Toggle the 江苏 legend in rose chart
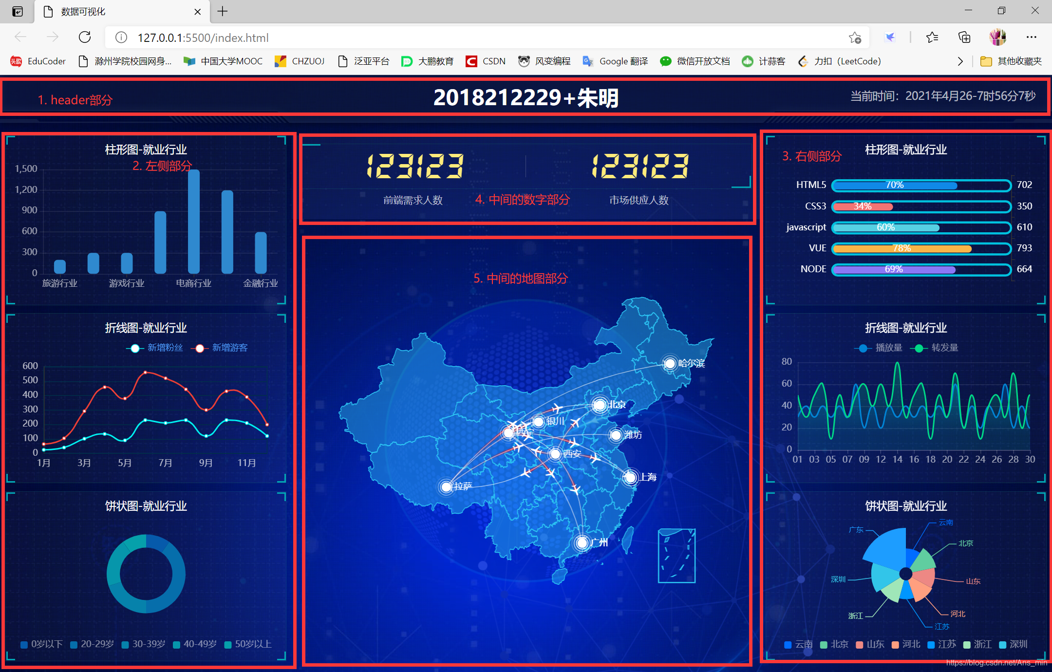 point(942,644)
